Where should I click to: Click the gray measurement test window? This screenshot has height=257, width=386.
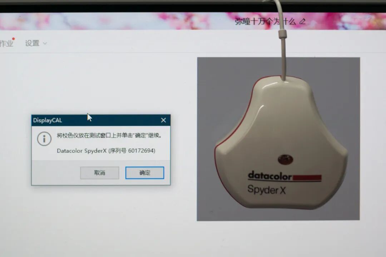tap(278, 139)
